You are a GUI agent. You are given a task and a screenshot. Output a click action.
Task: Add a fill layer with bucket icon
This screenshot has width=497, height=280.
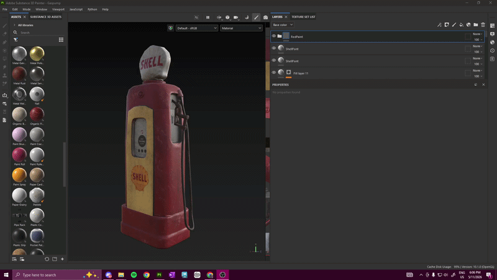click(x=461, y=25)
